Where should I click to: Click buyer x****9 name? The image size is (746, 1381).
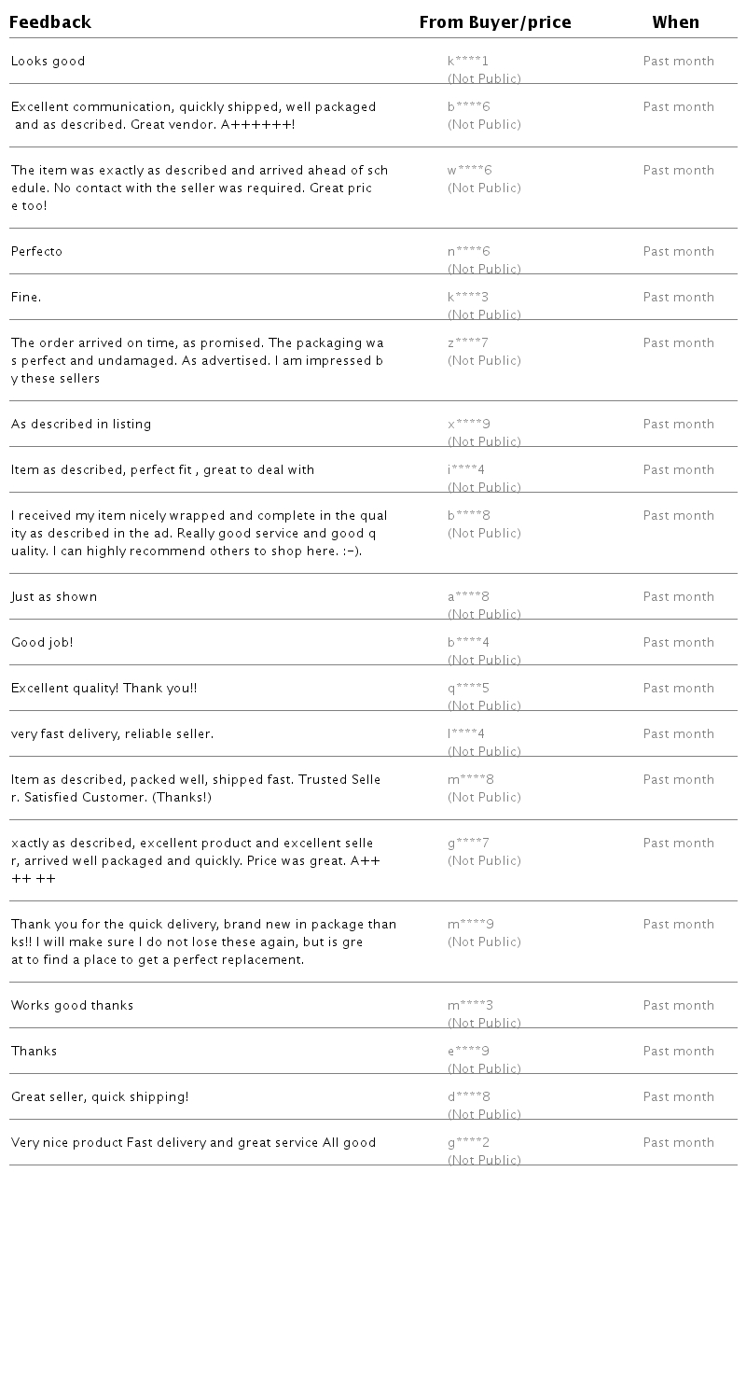point(469,425)
